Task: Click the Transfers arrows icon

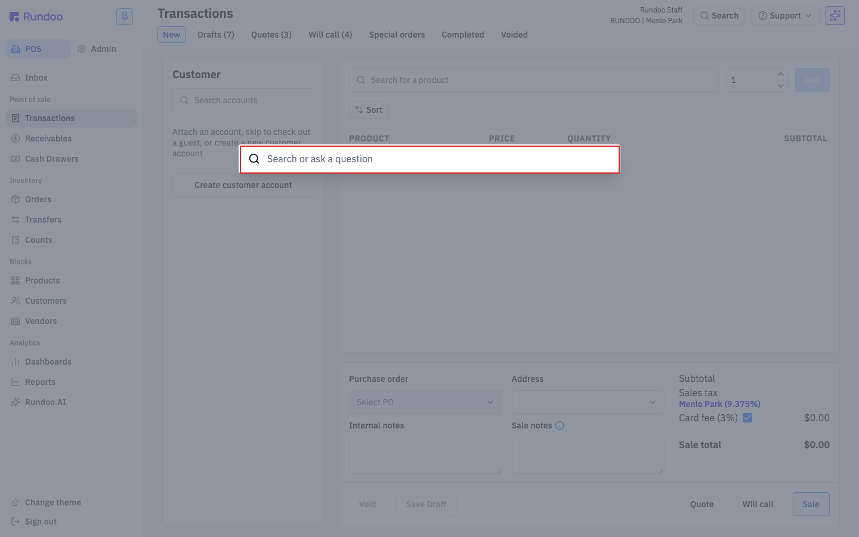Action: click(16, 220)
